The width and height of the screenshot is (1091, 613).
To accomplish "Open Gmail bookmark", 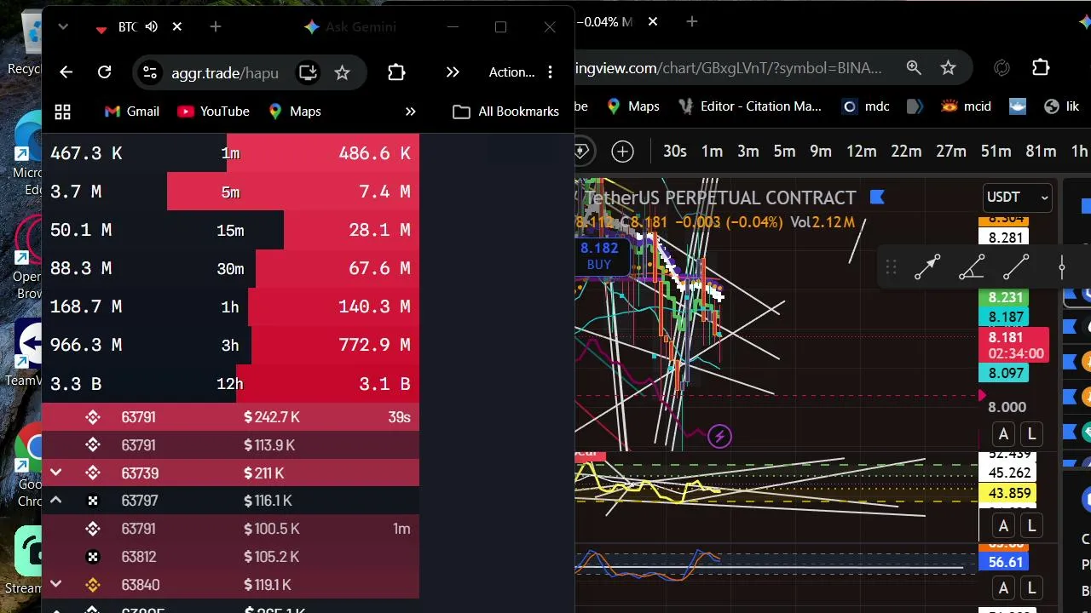I will pos(131,112).
